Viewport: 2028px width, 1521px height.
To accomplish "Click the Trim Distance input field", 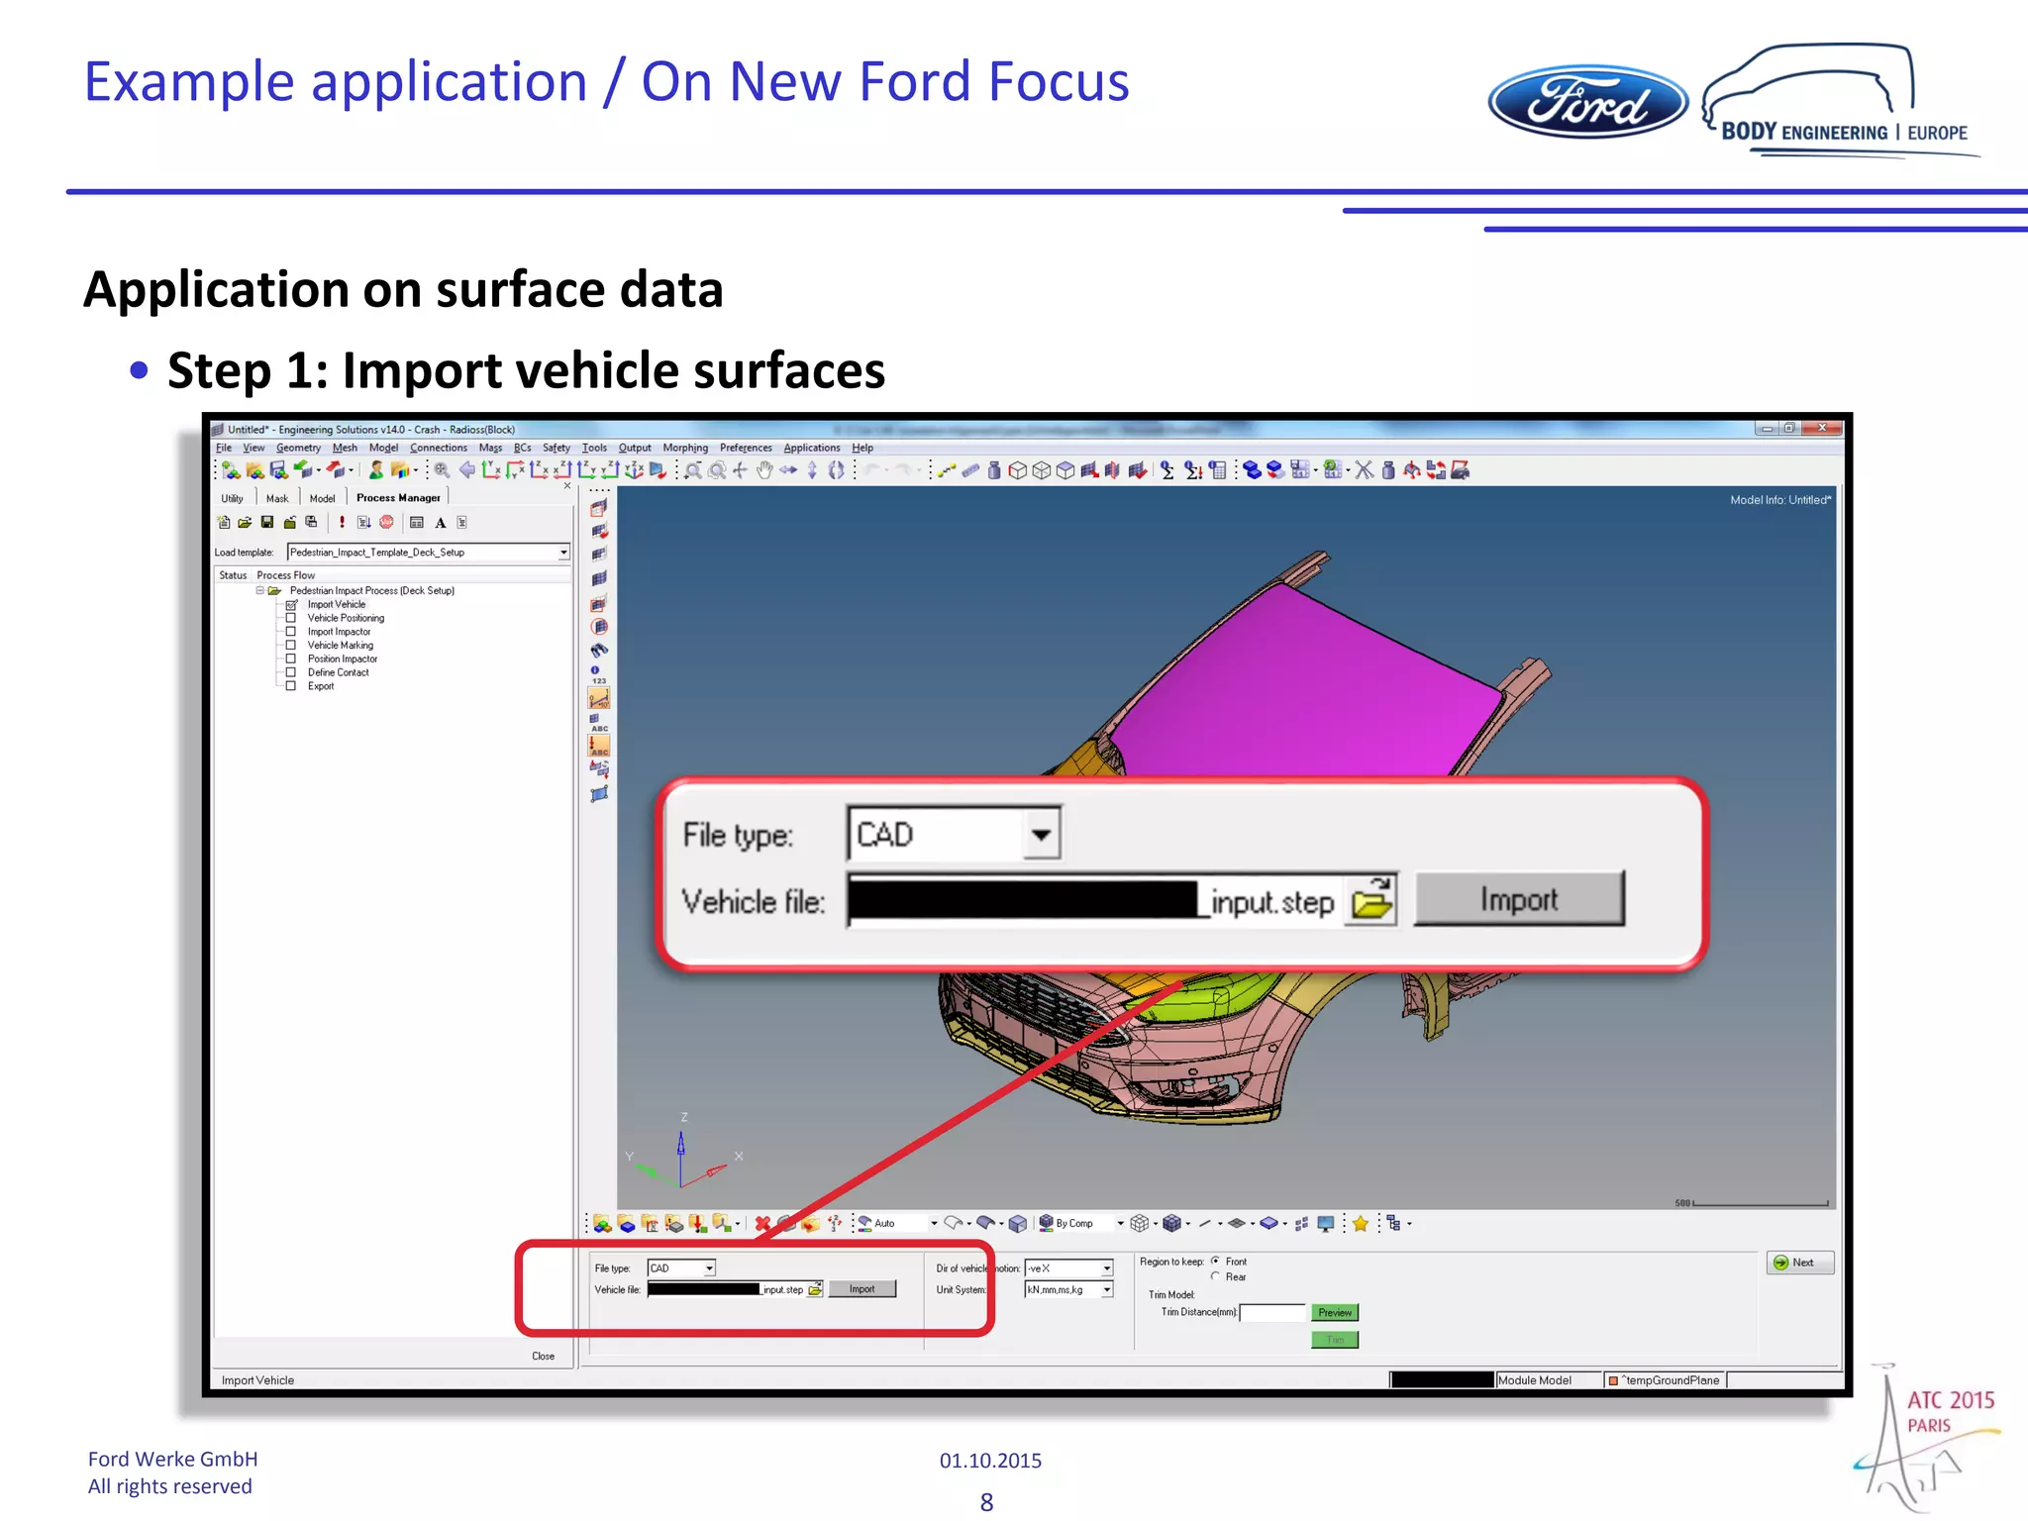I will (x=1273, y=1313).
